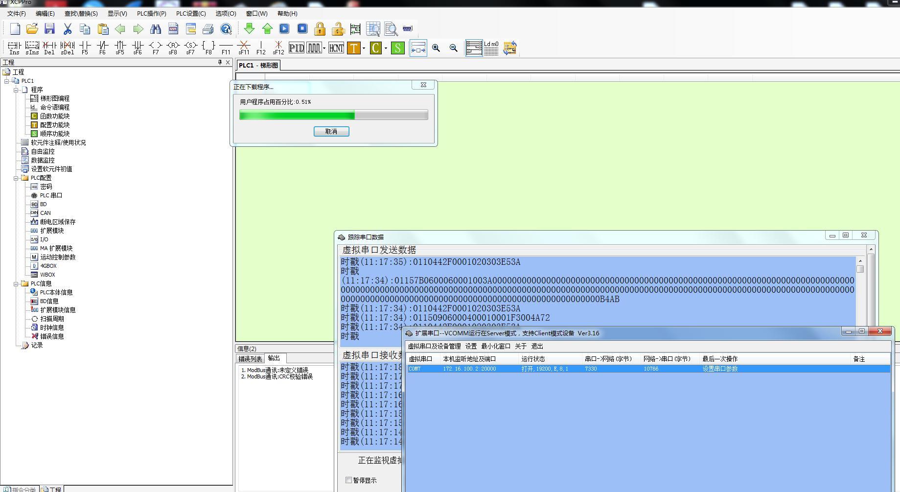
Task: Click the PID instruction toolbar icon
Action: pyautogui.click(x=297, y=48)
